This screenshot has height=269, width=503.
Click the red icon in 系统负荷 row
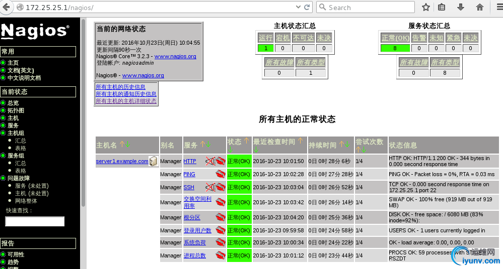[x=221, y=242]
